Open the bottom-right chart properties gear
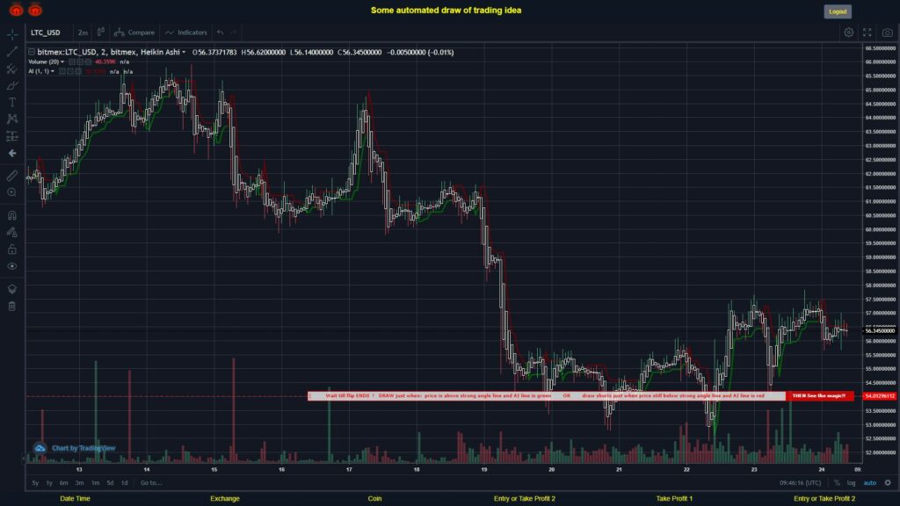Viewport: 900px width, 506px height. 888,483
